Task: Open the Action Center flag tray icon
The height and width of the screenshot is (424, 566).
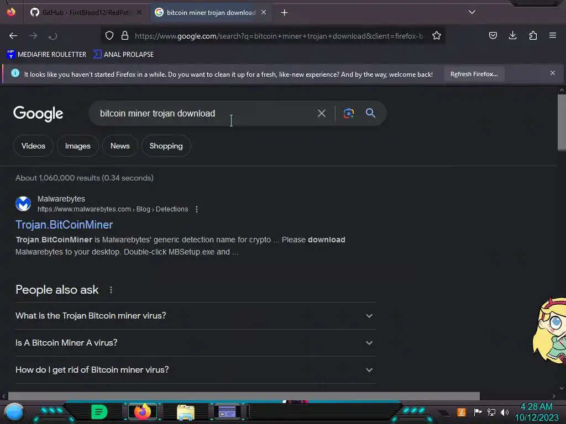Action: [x=478, y=412]
